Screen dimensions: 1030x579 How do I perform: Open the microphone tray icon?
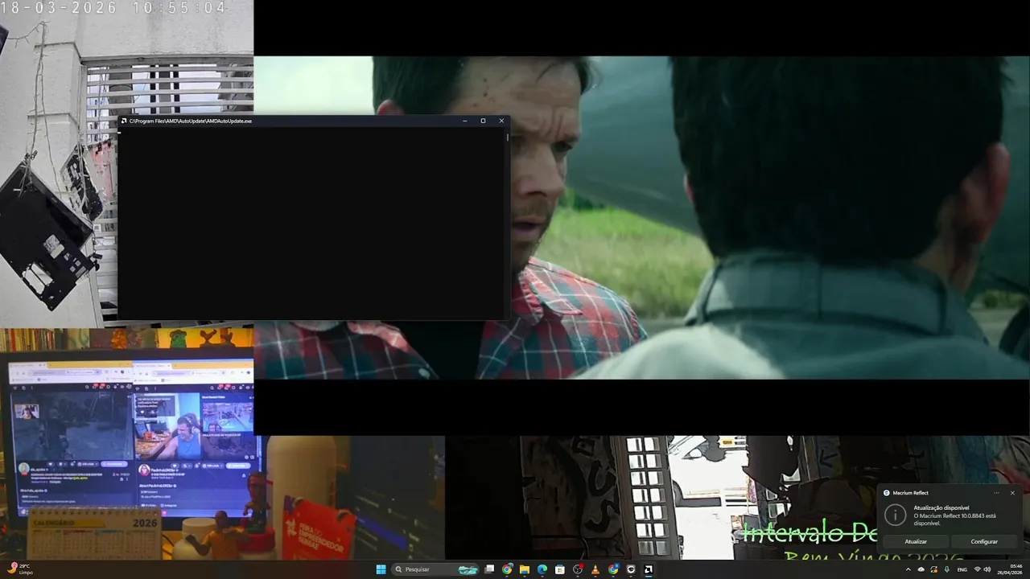(x=947, y=569)
